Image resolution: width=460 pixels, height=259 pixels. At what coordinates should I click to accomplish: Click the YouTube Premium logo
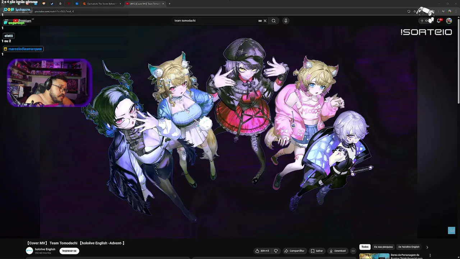click(22, 21)
